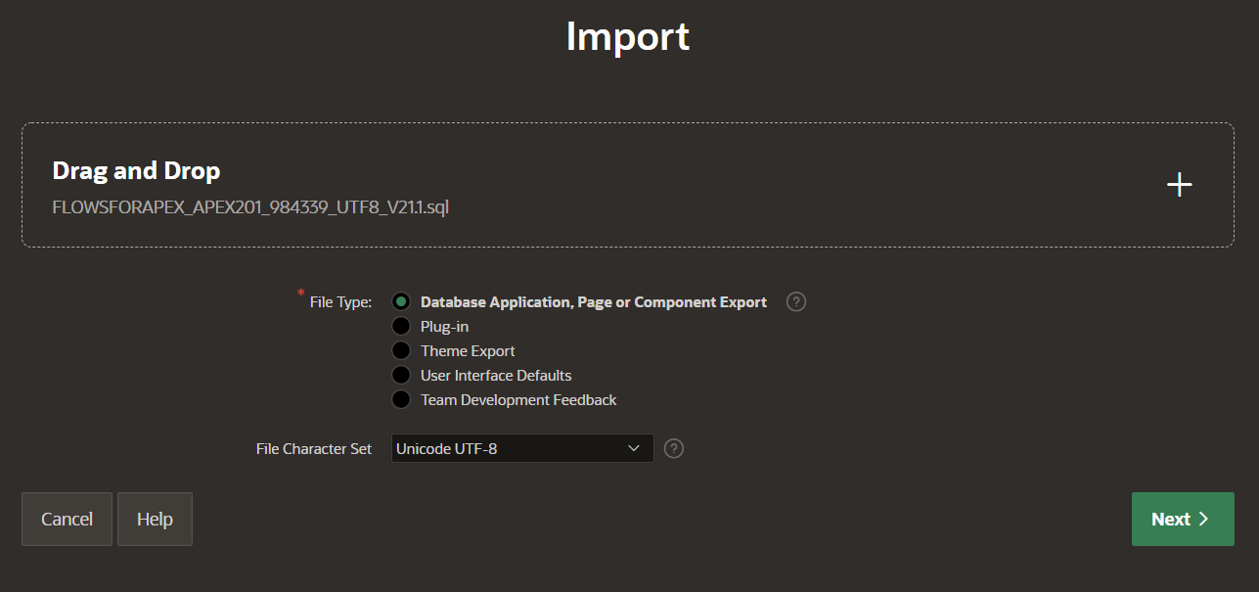Click the File Character Set label
The width and height of the screenshot is (1259, 592).
(314, 448)
